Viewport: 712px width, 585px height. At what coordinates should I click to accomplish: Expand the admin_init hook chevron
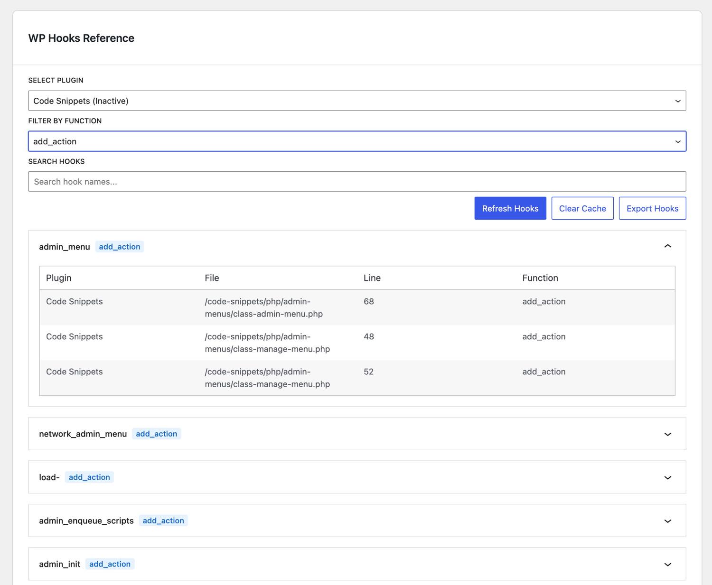pos(667,564)
